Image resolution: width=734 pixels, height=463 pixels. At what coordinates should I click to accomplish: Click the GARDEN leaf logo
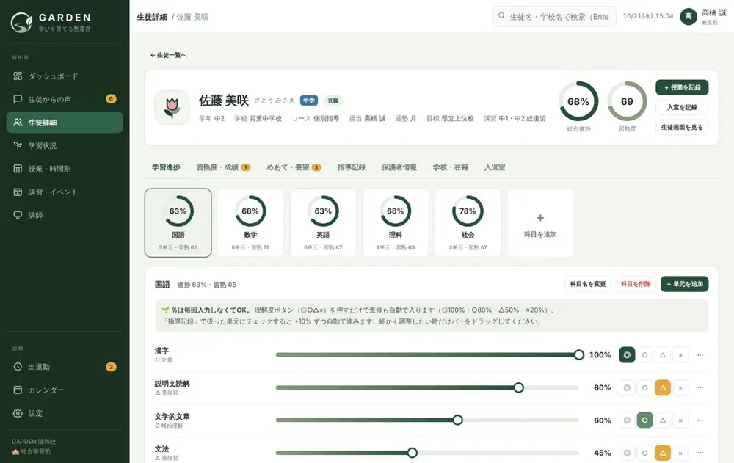point(21,22)
